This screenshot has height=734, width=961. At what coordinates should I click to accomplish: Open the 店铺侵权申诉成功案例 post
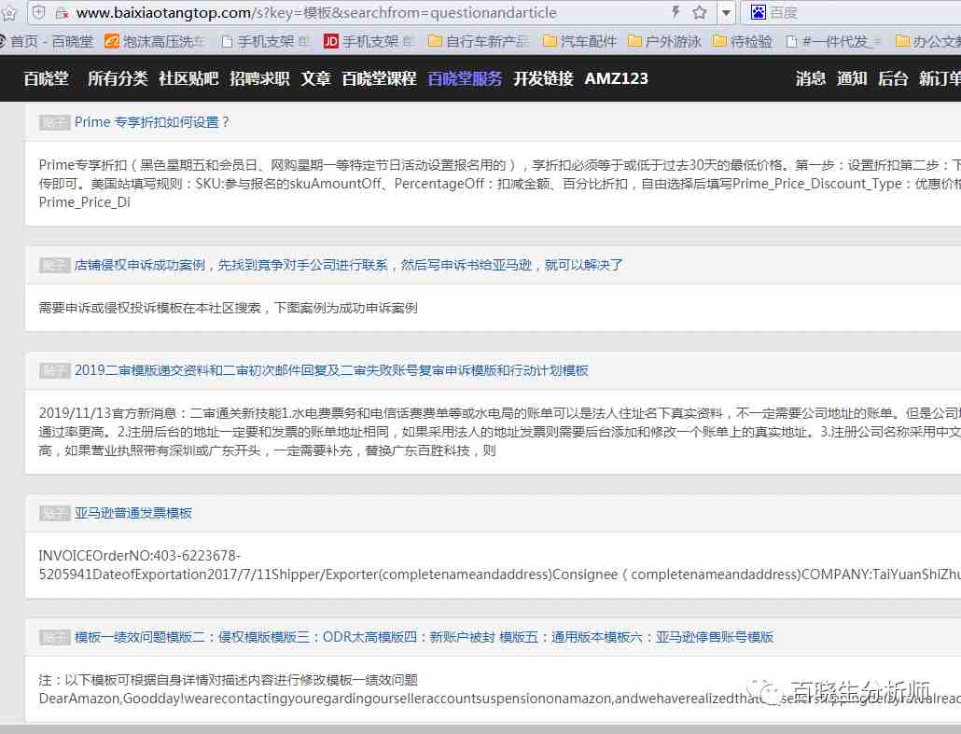[349, 265]
